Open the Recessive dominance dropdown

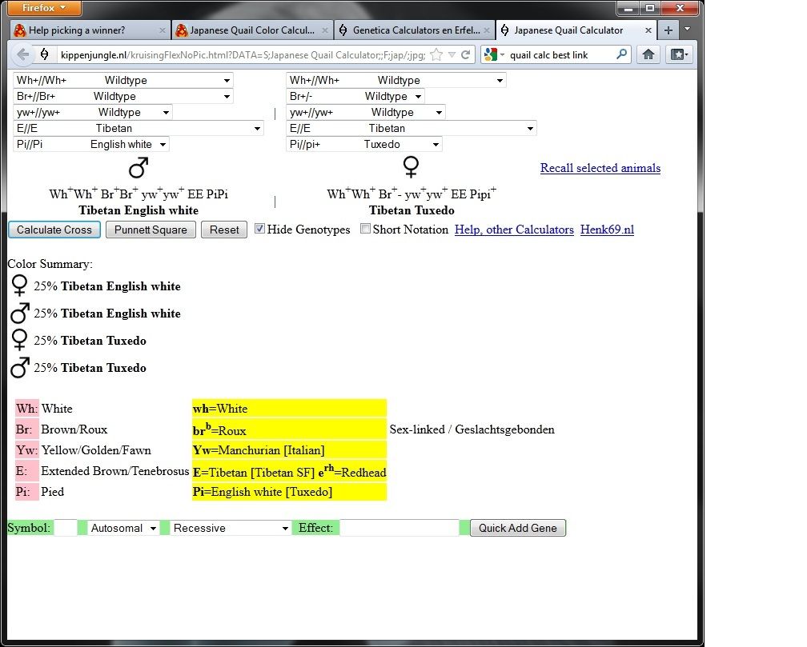[x=231, y=528]
